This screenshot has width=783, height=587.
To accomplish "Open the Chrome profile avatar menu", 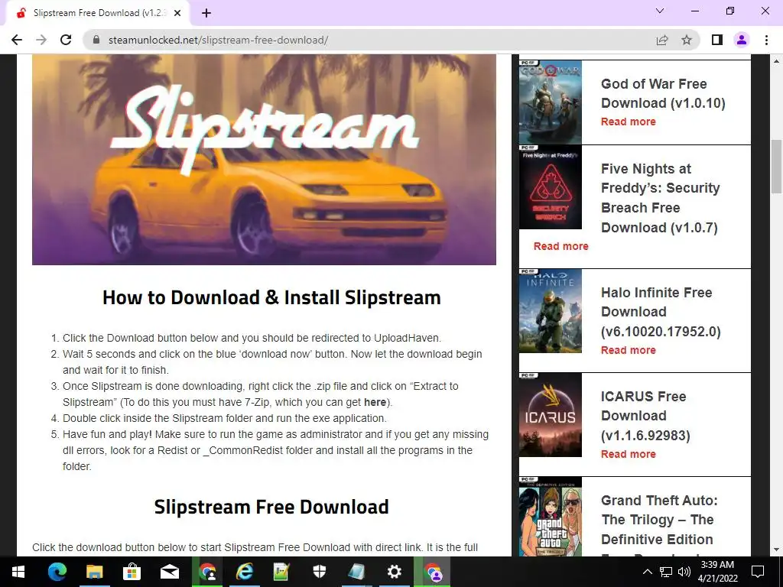I will (742, 40).
